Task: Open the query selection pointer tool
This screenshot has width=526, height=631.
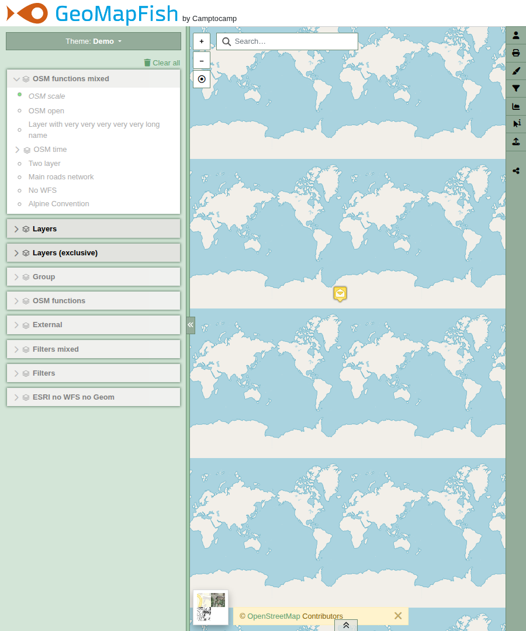Action: tap(516, 124)
